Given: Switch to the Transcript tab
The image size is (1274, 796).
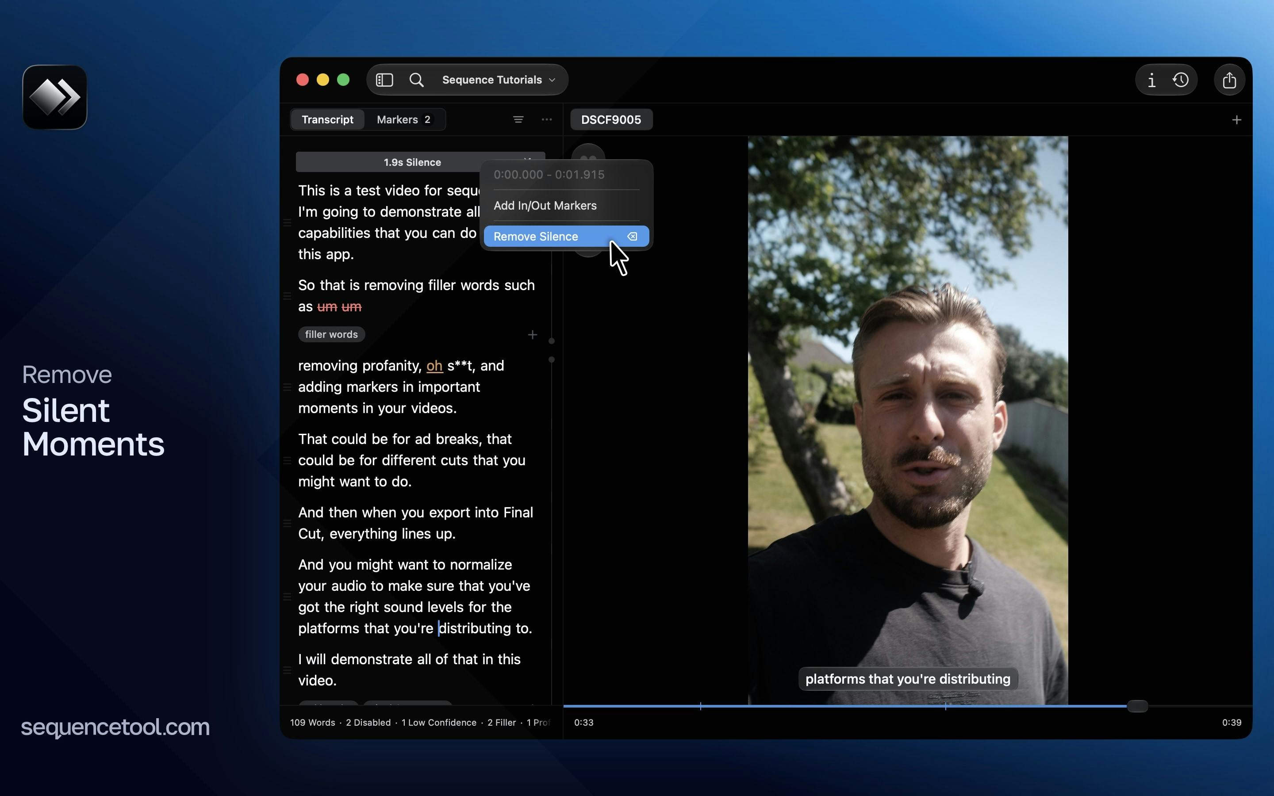Looking at the screenshot, I should click(x=327, y=119).
